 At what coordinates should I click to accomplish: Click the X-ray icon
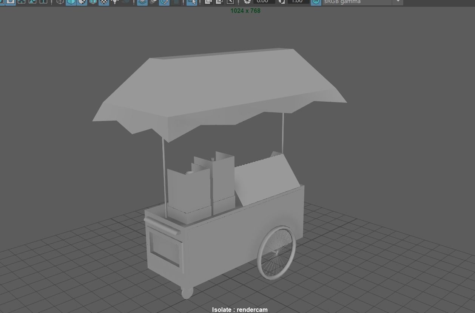208,1
